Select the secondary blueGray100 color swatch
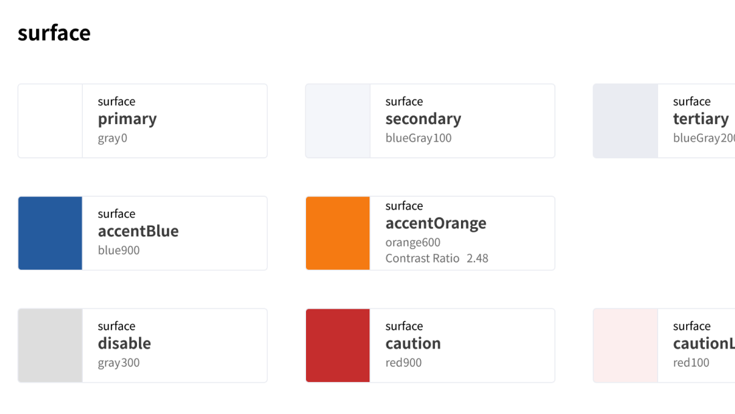735x414 pixels. [338, 121]
